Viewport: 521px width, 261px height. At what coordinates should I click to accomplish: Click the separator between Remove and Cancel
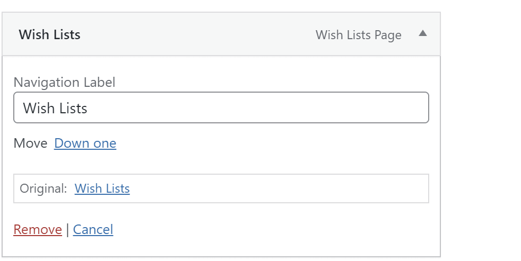click(67, 230)
